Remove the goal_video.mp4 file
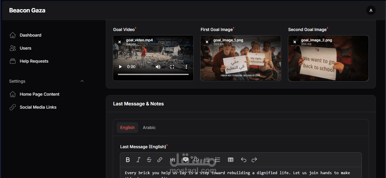 [120, 42]
